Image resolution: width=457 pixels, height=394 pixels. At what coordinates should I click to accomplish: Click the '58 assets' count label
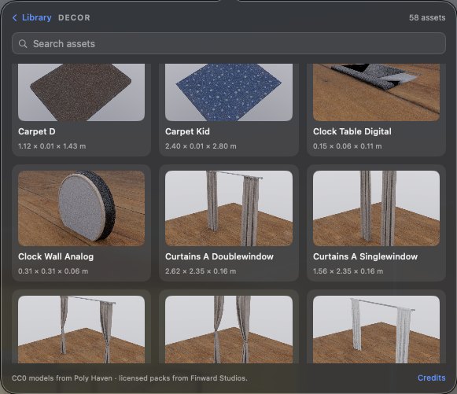pyautogui.click(x=427, y=17)
